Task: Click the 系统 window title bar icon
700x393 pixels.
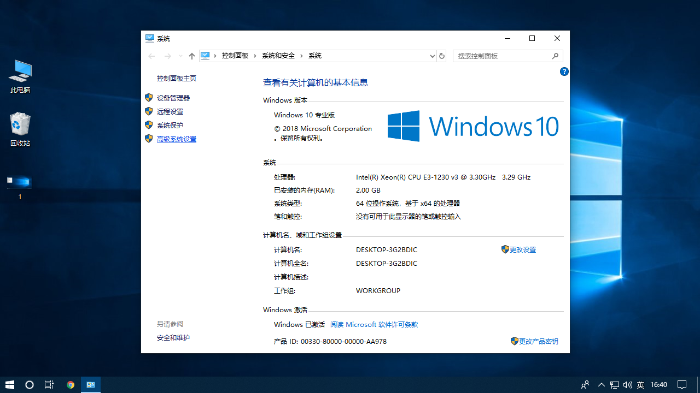Action: 149,38
